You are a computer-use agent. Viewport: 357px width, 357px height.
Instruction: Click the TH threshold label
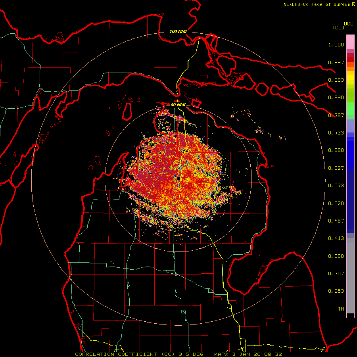click(x=341, y=309)
